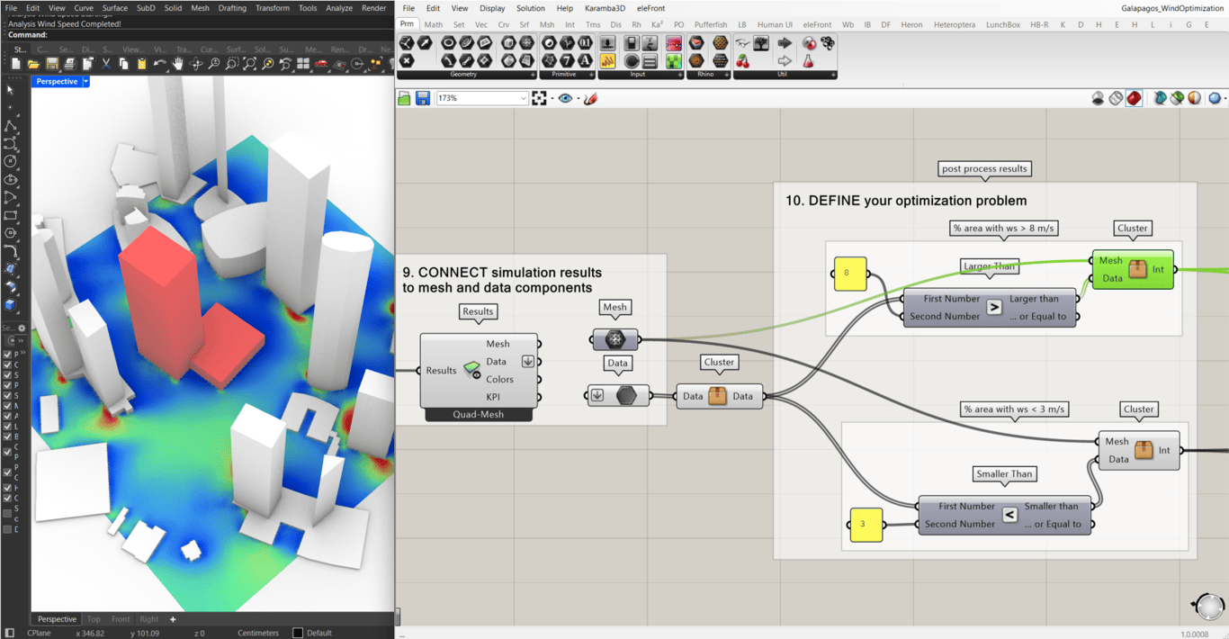The width and height of the screenshot is (1229, 639).
Task: Click the red sketch brush icon in Grasshopper
Action: [x=590, y=98]
